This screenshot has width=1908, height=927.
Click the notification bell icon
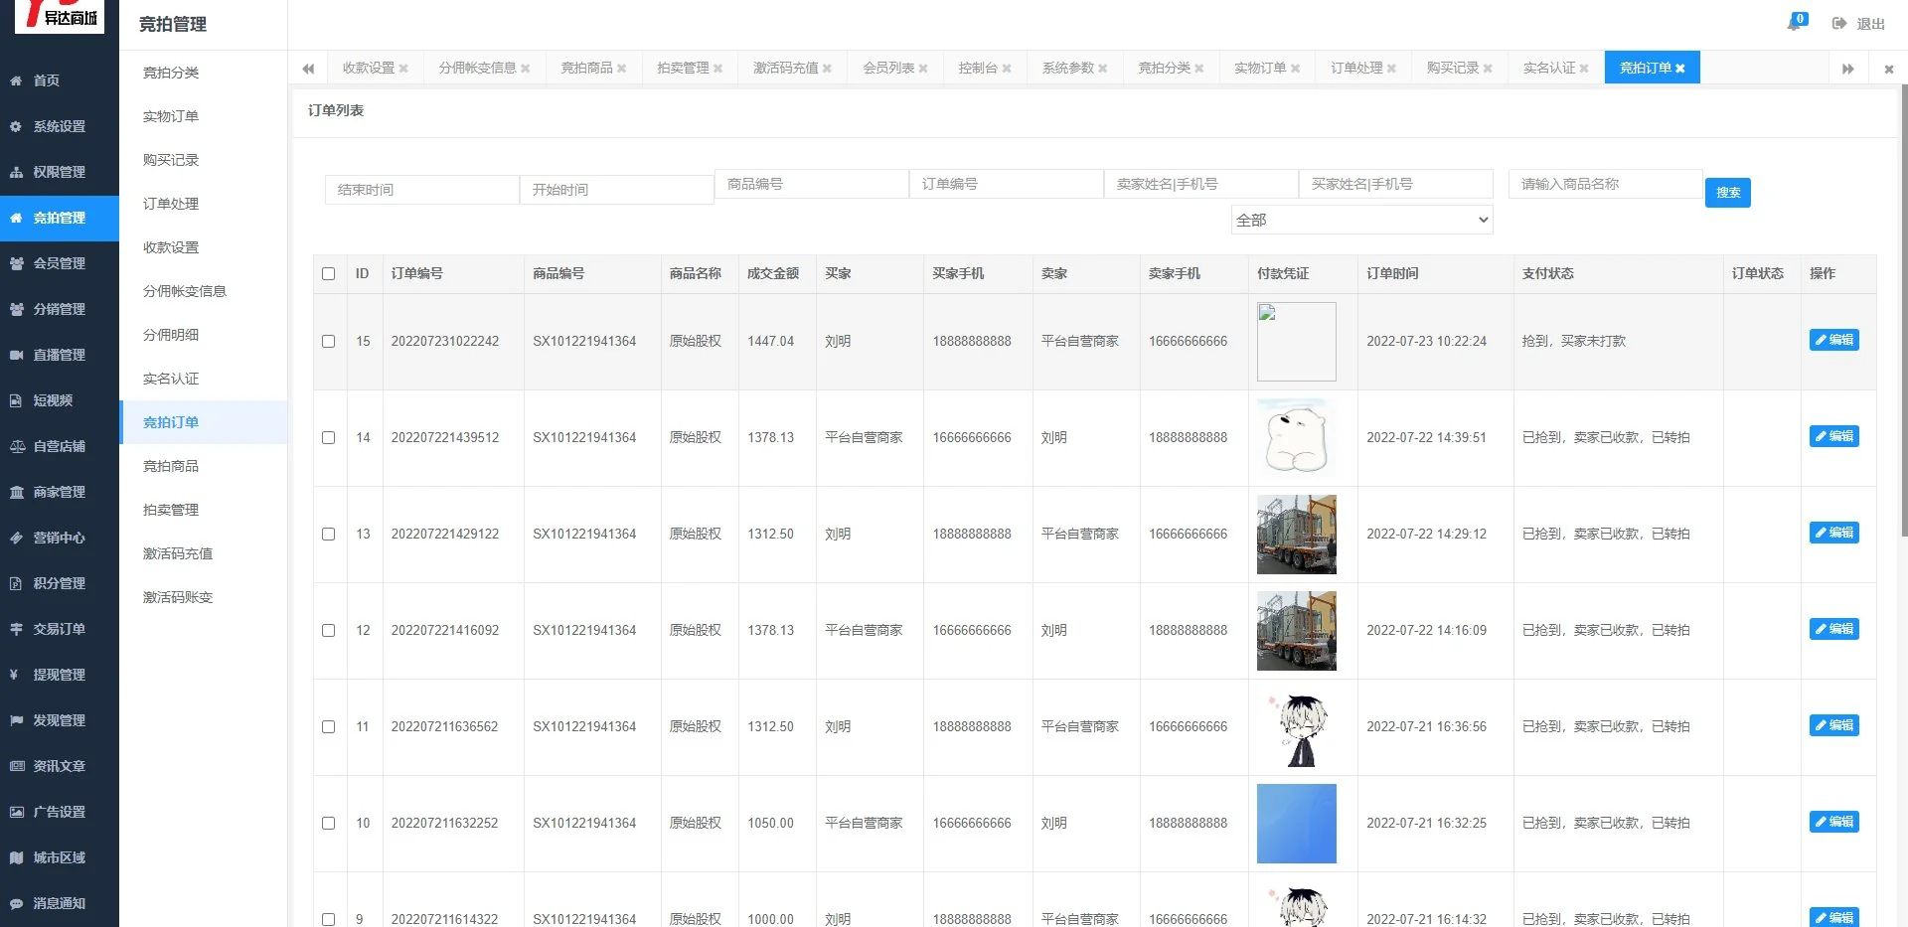[1795, 23]
